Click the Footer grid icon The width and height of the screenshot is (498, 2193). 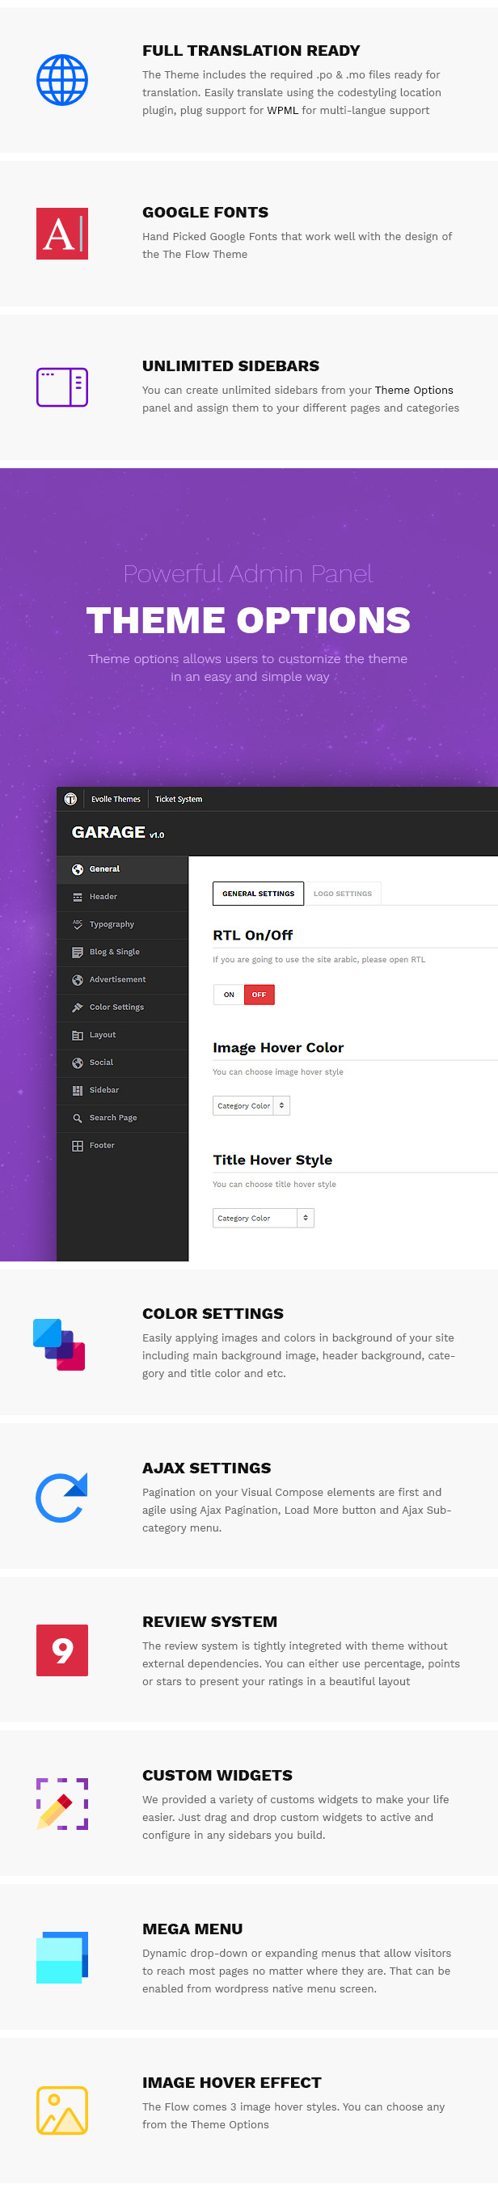(x=78, y=1146)
